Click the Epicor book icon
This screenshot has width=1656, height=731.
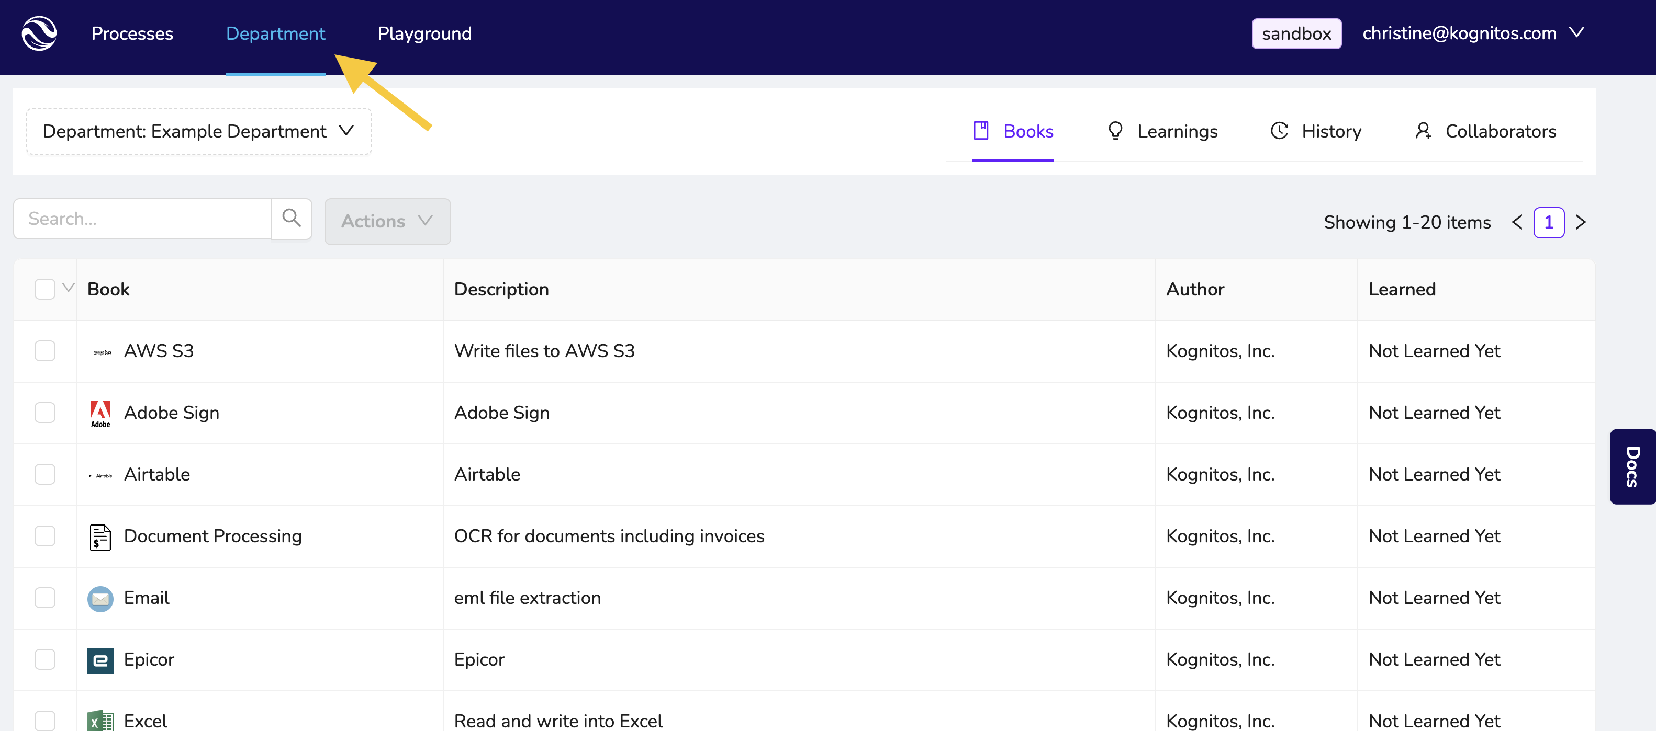[x=100, y=660]
